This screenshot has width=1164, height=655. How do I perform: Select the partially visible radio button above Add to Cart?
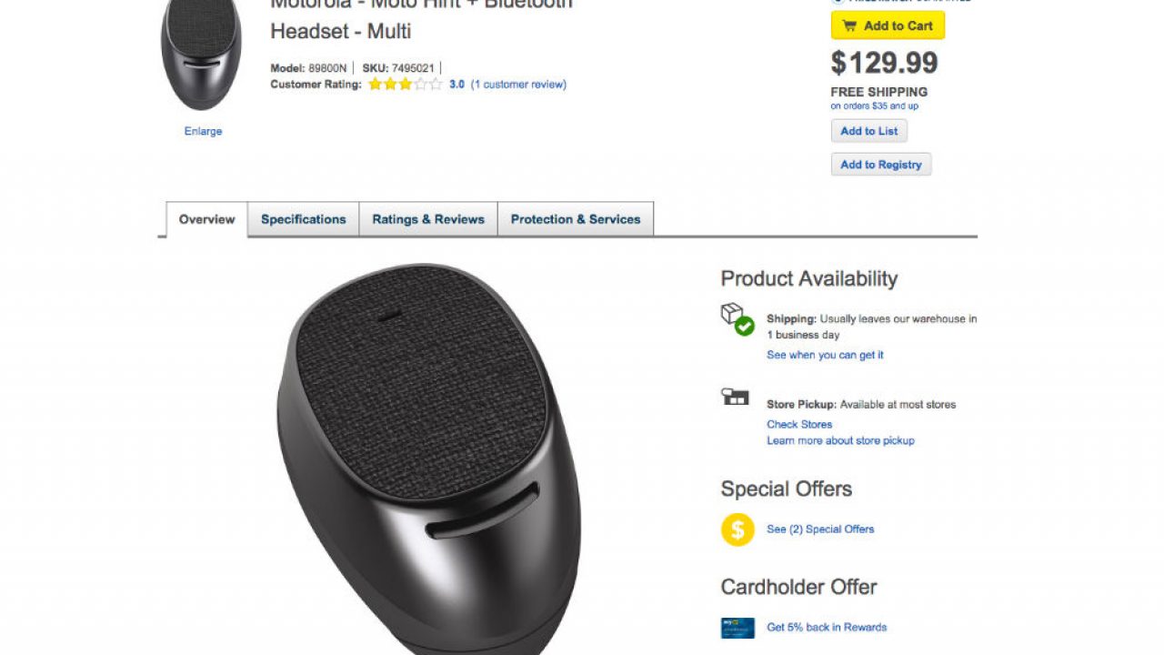coord(838,2)
